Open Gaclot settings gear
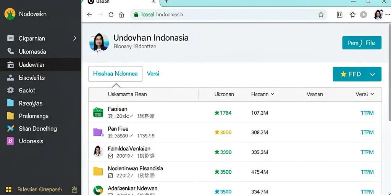 [10, 90]
